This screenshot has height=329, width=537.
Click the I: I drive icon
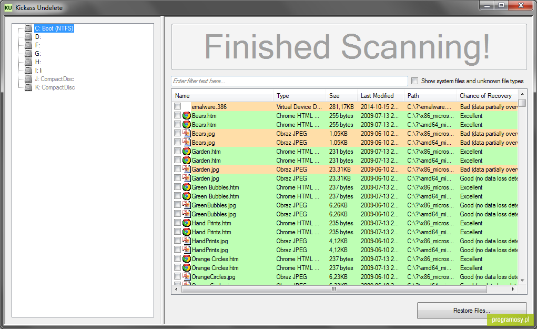28,70
